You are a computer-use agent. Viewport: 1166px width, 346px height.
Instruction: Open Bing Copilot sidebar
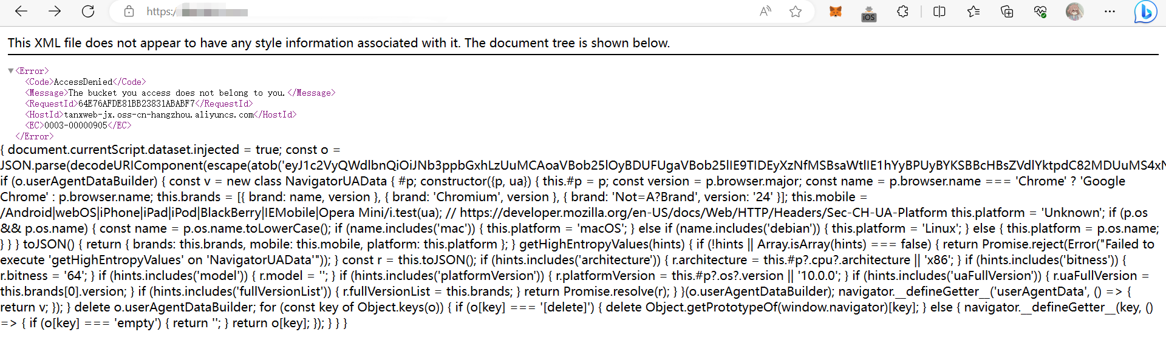coord(1145,12)
